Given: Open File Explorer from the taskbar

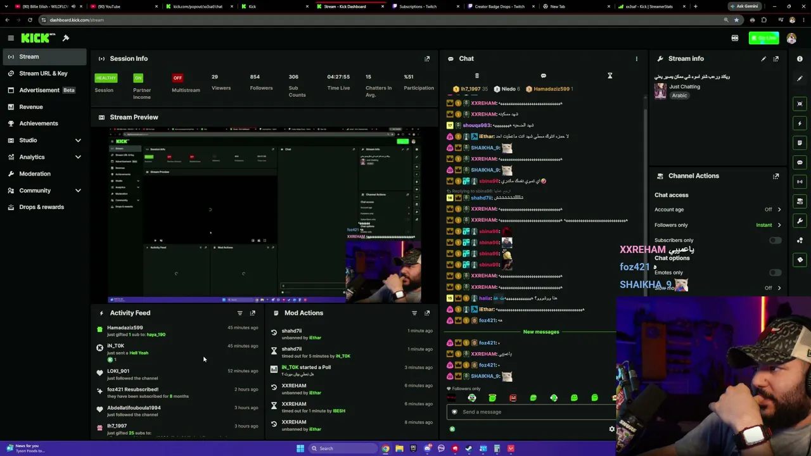Looking at the screenshot, I should tap(399, 449).
